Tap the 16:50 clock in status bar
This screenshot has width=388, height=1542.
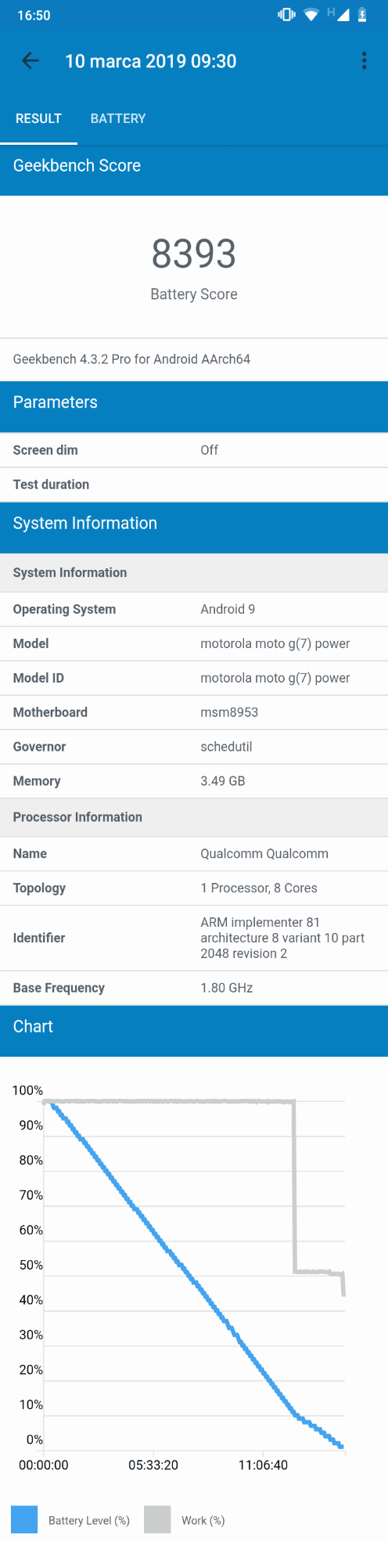(x=34, y=16)
